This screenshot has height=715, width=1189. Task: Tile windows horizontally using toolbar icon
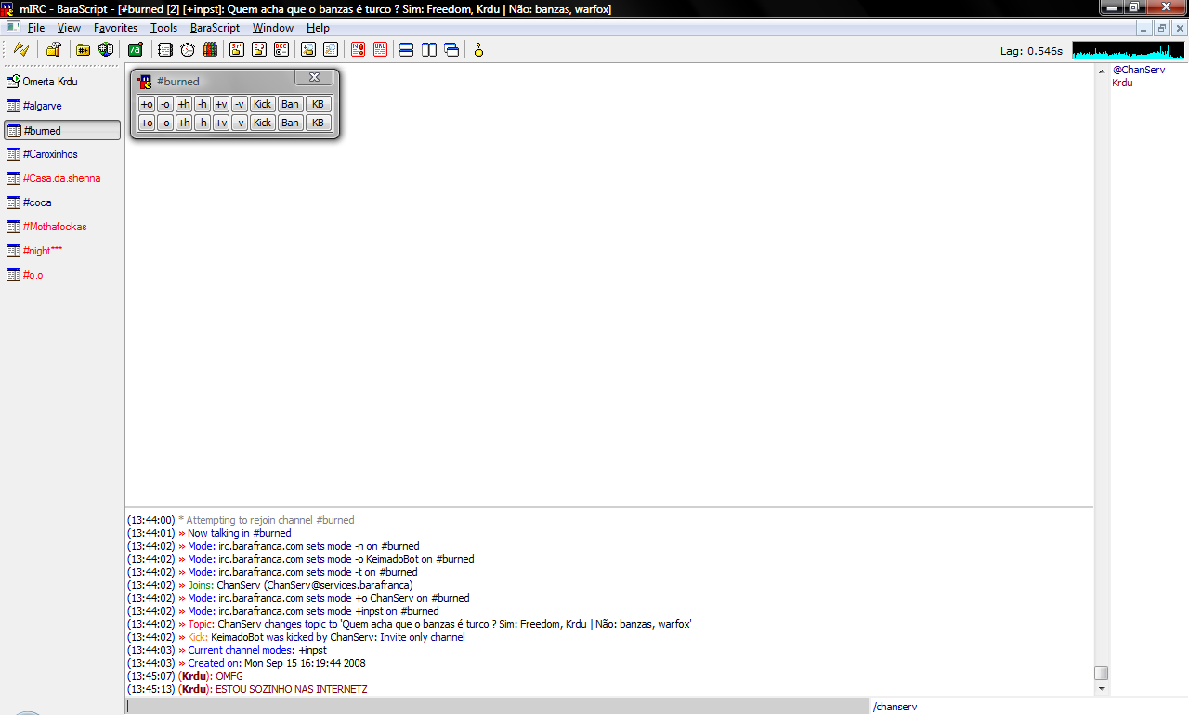click(406, 50)
